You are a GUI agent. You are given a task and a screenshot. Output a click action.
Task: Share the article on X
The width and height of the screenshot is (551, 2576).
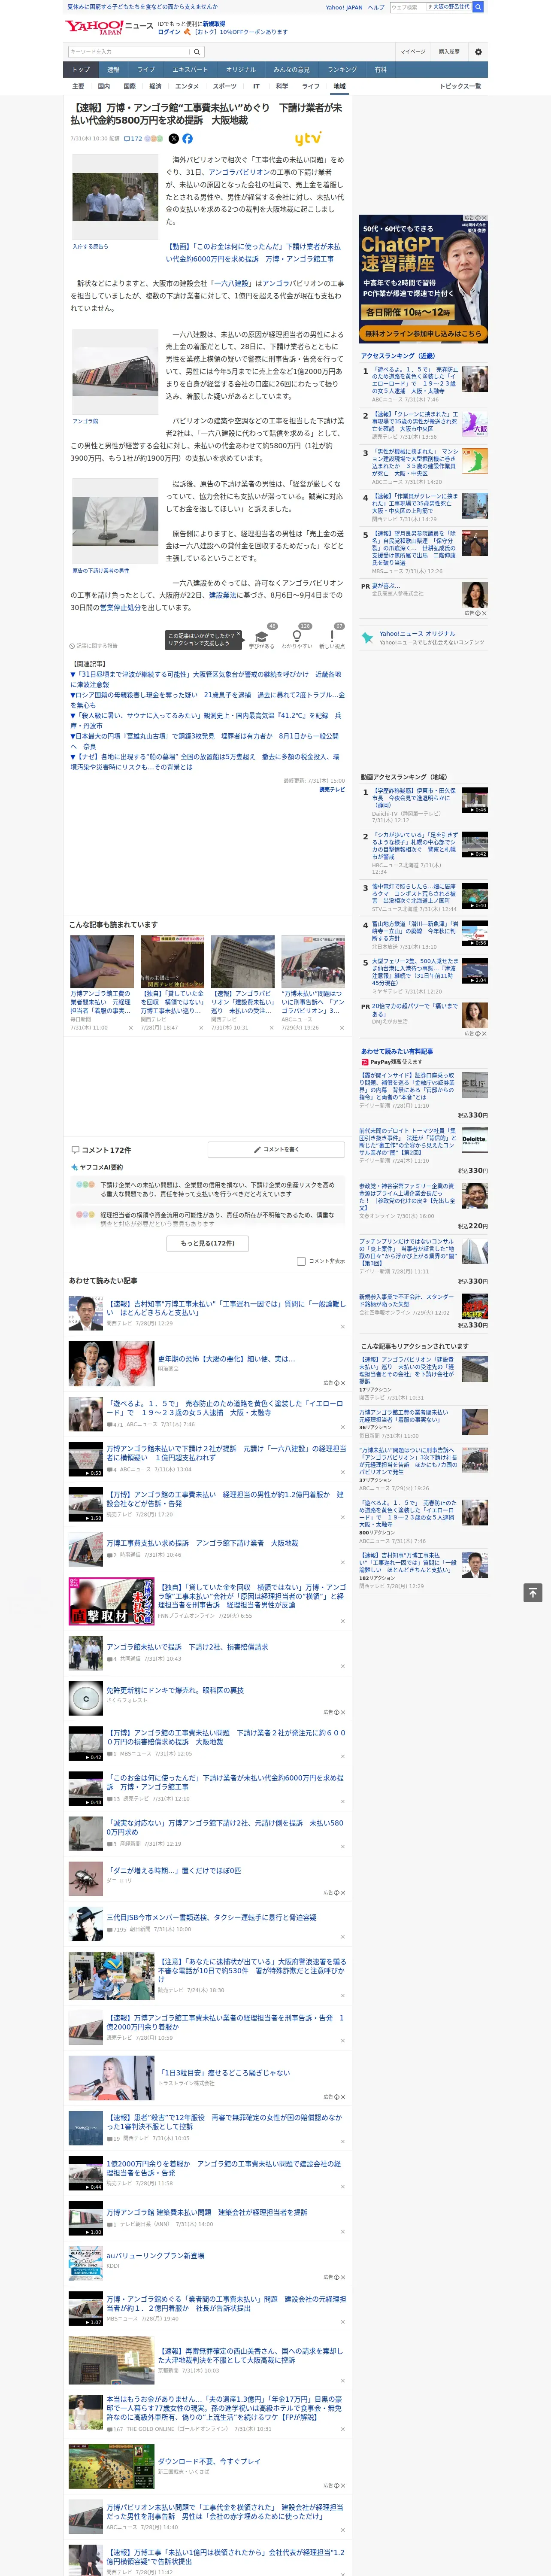(x=174, y=139)
